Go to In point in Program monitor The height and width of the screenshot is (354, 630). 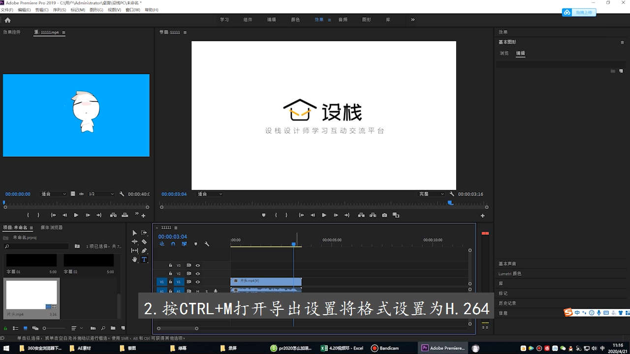[301, 215]
